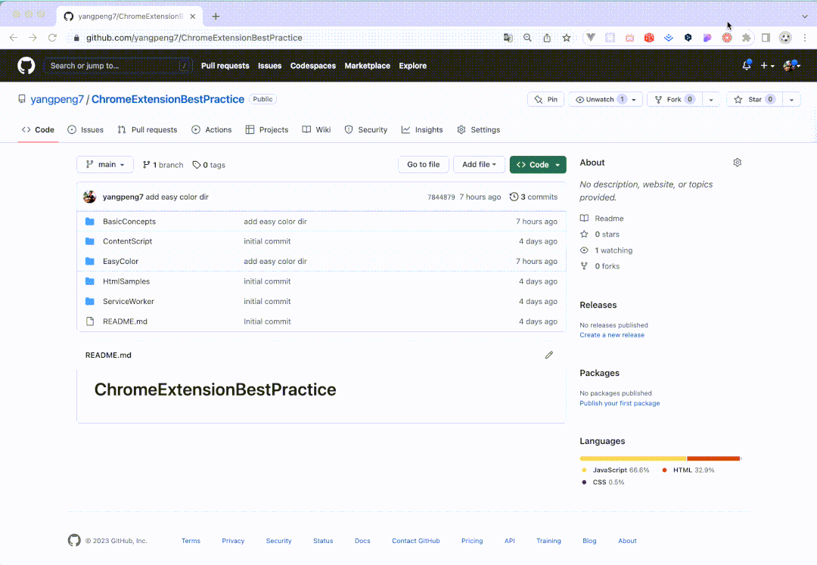
Task: Open commit hash 7844879
Action: (441, 197)
